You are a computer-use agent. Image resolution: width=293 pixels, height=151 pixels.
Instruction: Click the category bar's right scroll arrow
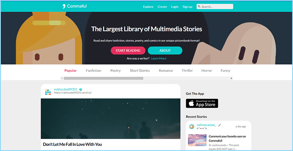pos(231,78)
